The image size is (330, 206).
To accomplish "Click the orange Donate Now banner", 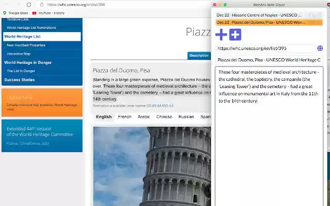I will tap(42, 102).
